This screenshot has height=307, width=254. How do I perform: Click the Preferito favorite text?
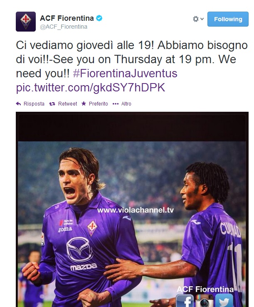tap(99, 104)
